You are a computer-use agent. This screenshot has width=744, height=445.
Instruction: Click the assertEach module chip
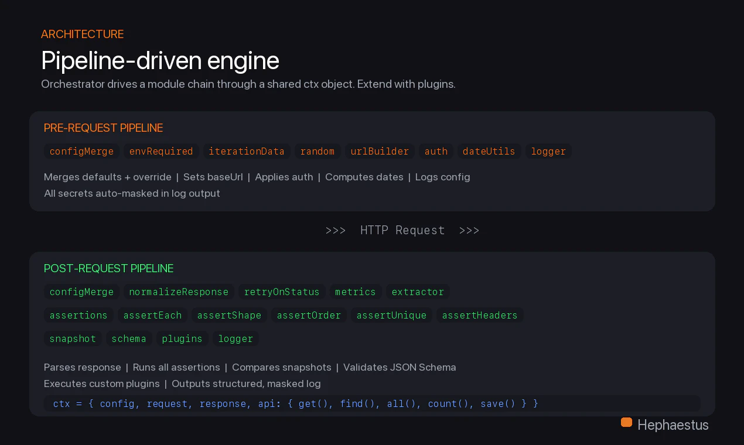coord(153,315)
